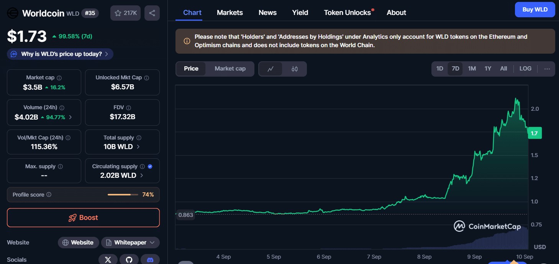559x264 pixels.
Task: Expand Total supply 10B WLD chevron
Action: 138,147
